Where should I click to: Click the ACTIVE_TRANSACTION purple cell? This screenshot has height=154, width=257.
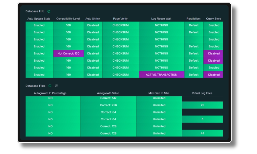tap(161, 75)
